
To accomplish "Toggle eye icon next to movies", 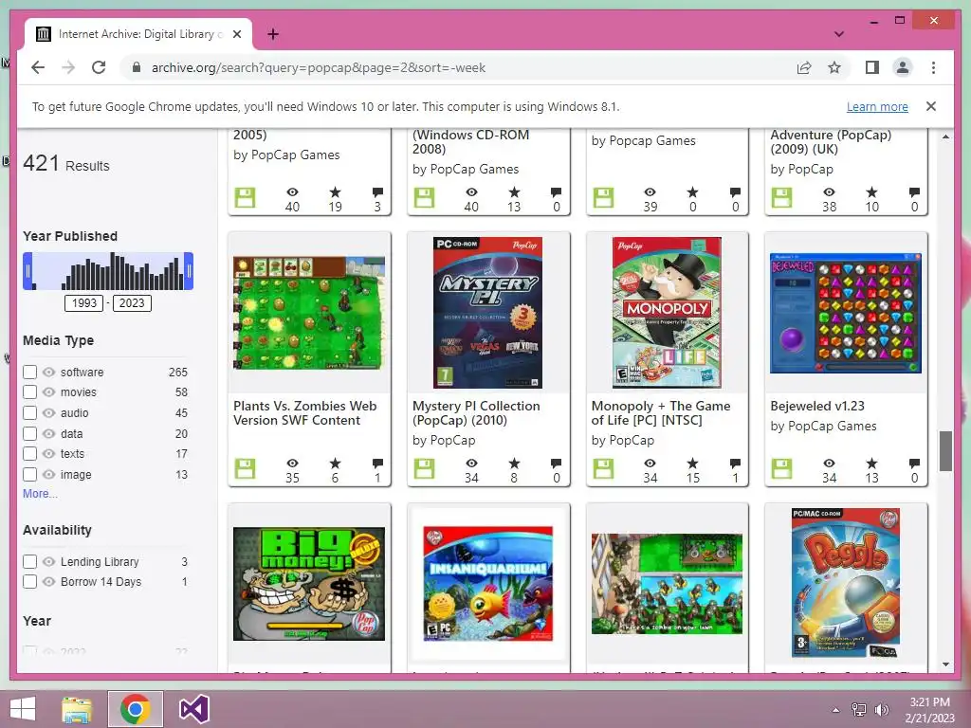I will coord(49,391).
